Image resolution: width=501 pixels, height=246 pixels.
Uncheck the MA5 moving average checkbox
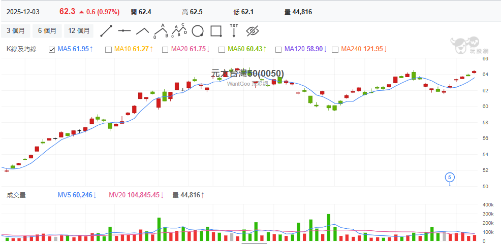tap(51, 49)
